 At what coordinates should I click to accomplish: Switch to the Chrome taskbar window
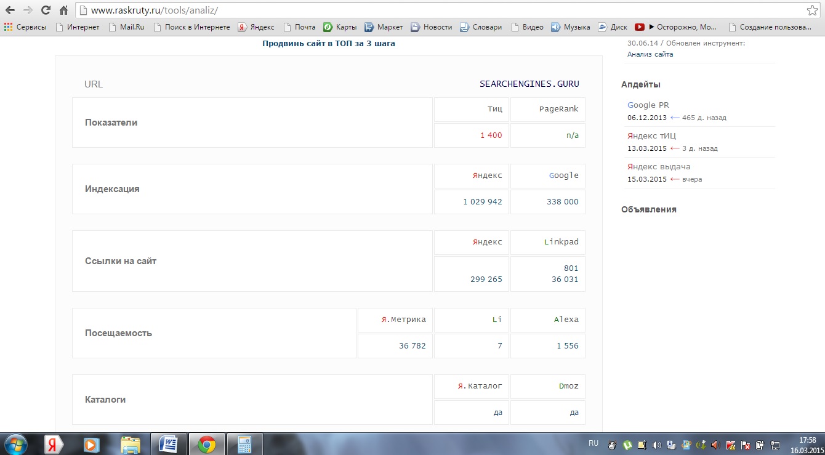tap(206, 444)
